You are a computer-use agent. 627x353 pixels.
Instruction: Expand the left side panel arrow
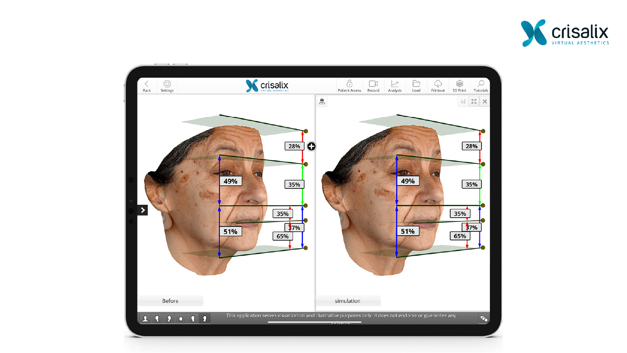pyautogui.click(x=143, y=210)
